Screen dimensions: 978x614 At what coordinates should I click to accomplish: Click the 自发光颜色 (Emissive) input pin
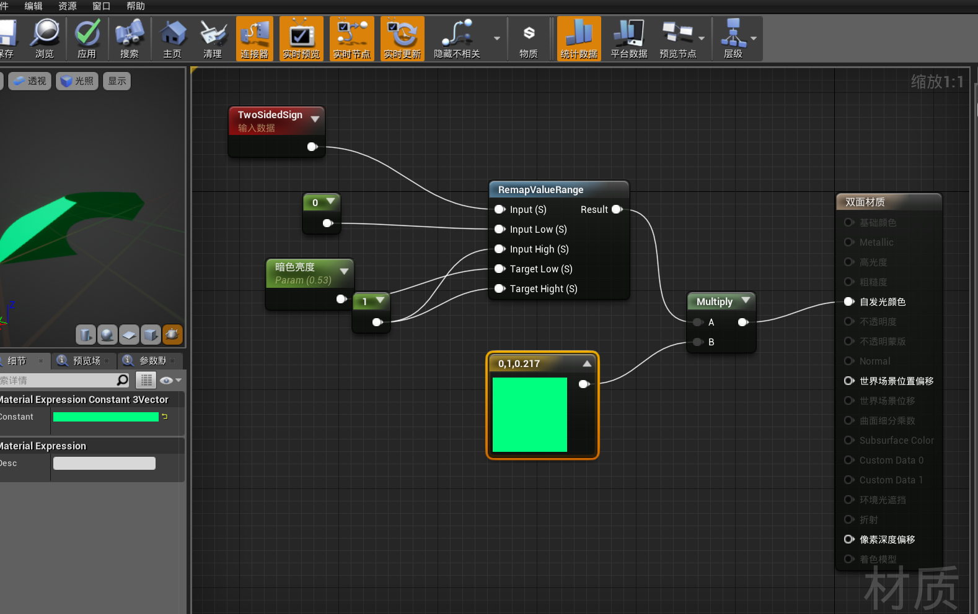click(x=849, y=301)
